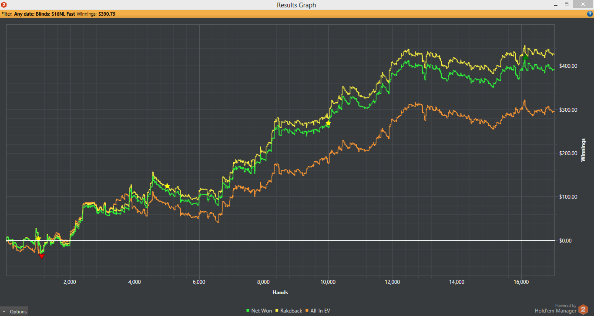Image resolution: width=594 pixels, height=316 pixels.
Task: Select the red downward triangle low-point marker
Action: [x=42, y=256]
